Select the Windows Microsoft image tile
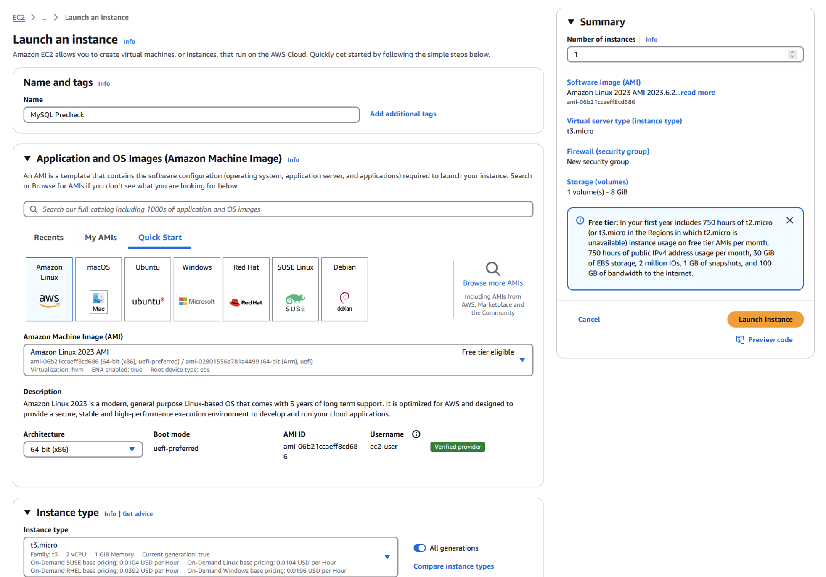The width and height of the screenshot is (826, 577). [x=196, y=289]
